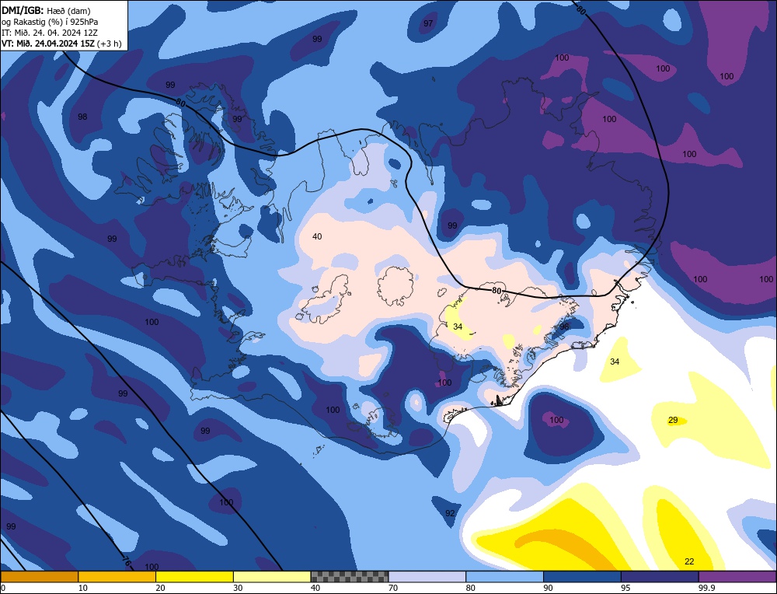Click the 30 legend tick label
The width and height of the screenshot is (777, 594).
(x=238, y=588)
